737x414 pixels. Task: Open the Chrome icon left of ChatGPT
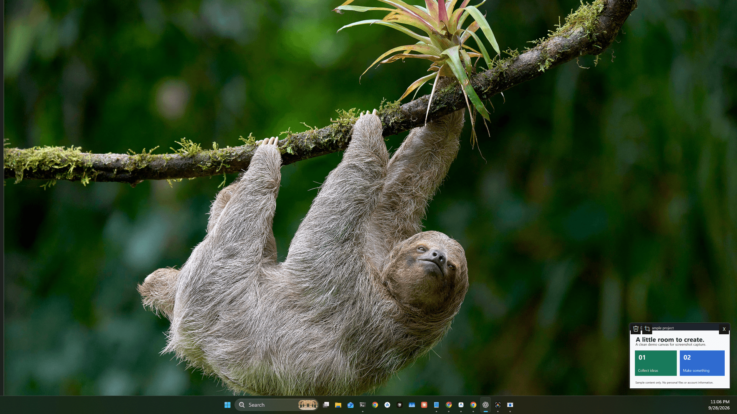[x=473, y=405]
